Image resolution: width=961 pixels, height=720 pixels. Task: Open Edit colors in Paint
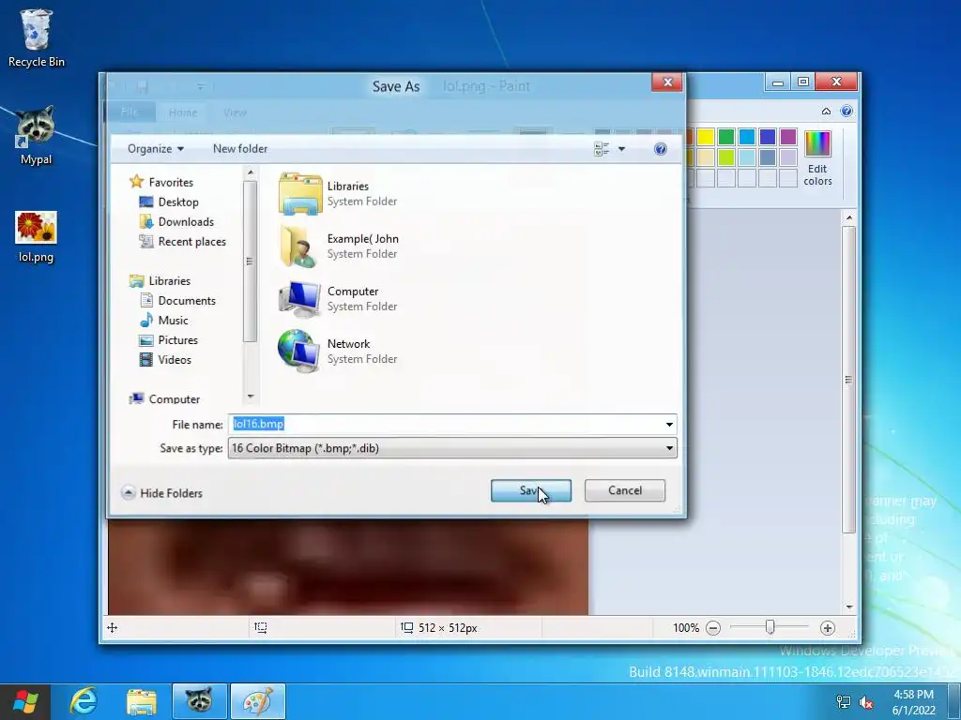[817, 157]
